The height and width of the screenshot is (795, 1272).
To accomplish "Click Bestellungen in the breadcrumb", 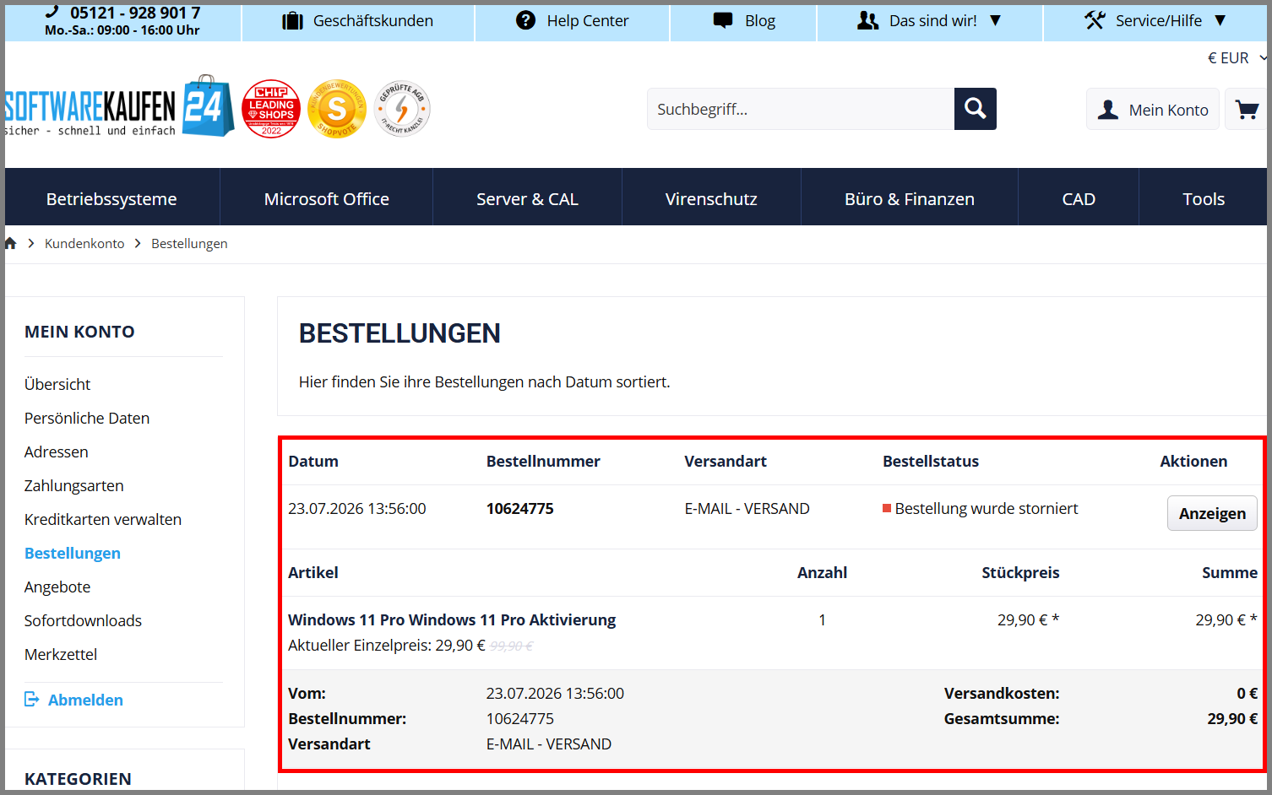I will (x=189, y=243).
